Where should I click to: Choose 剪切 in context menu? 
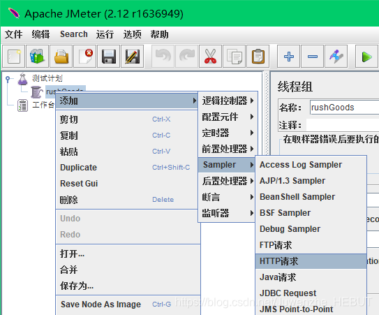(x=127, y=119)
